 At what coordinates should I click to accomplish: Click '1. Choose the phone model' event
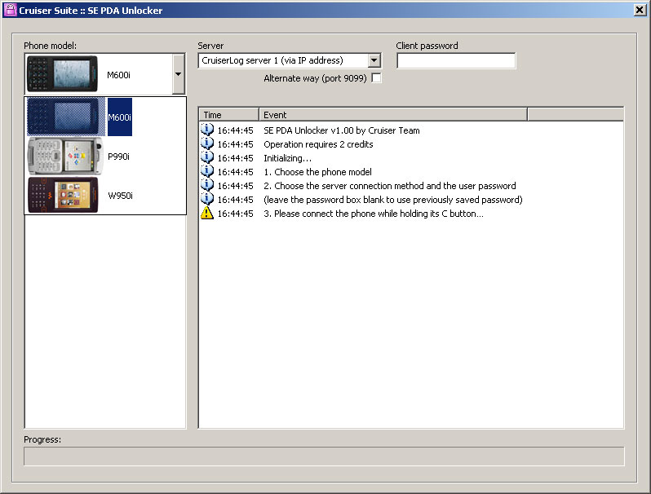317,172
